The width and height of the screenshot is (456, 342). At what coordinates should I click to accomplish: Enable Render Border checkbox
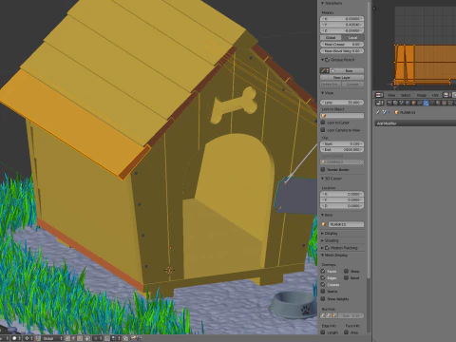pyautogui.click(x=323, y=169)
